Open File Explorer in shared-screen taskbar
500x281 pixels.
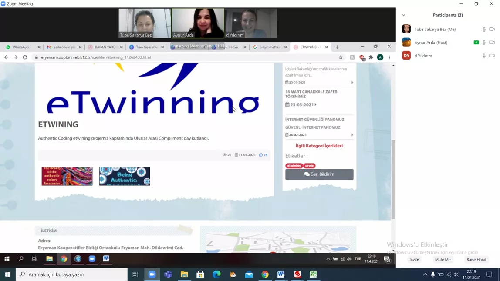(49, 259)
